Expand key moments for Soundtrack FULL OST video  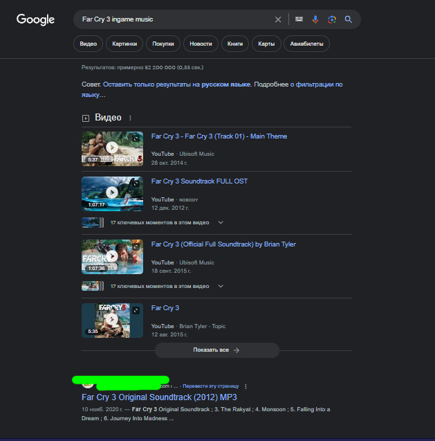click(x=221, y=223)
